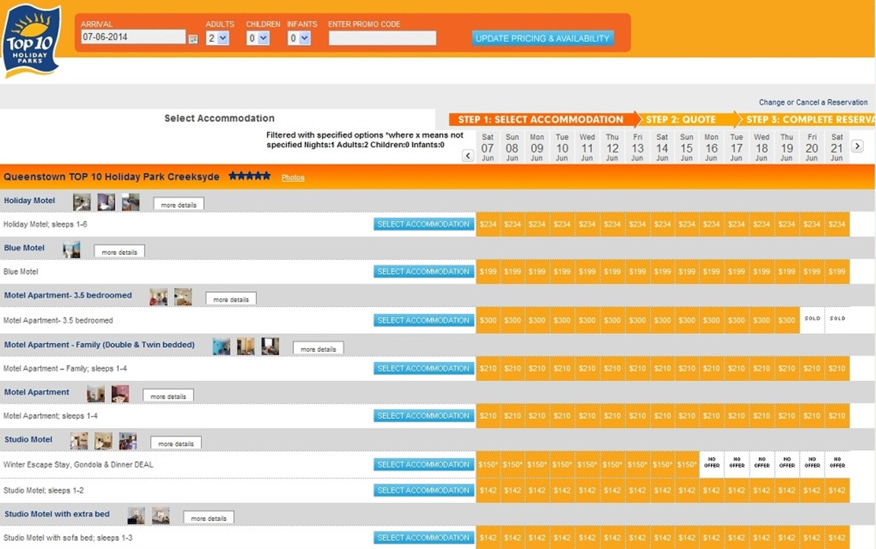Viewport: 876px width, 549px height.
Task: Select accommodation for Motel Apartment – Family; sleeps 1-4
Action: 423,368
